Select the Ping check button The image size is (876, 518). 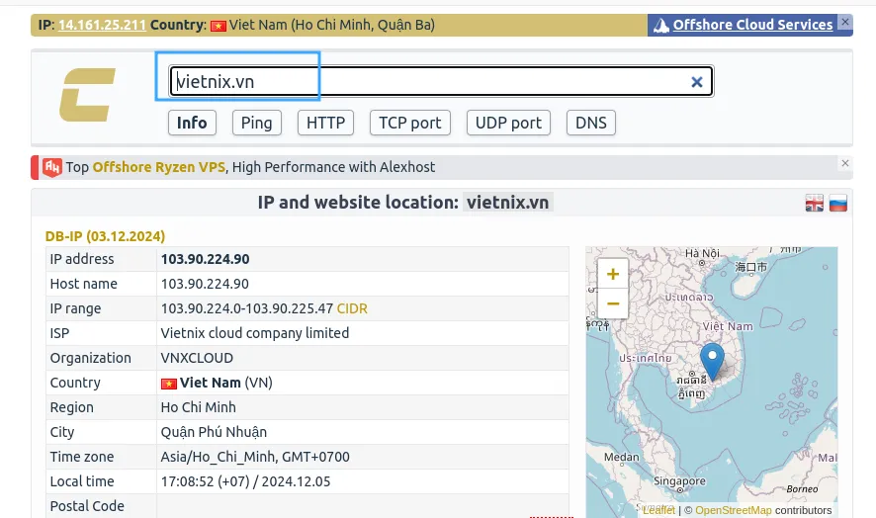click(x=257, y=123)
